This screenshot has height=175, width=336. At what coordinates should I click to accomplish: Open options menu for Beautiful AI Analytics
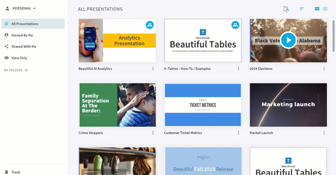coord(153,68)
